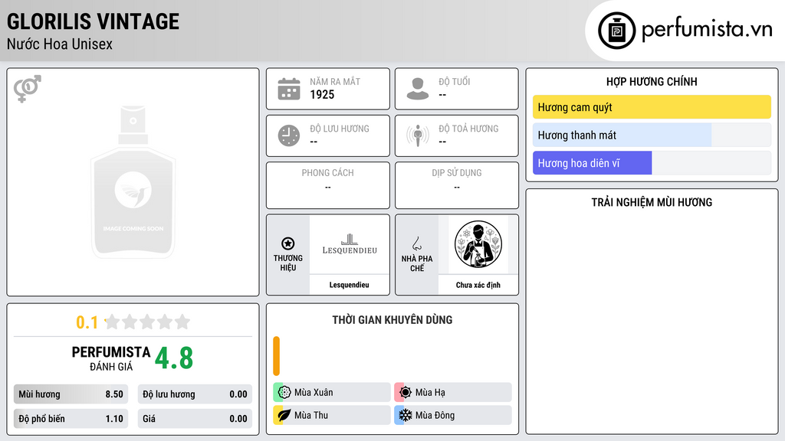Click the calendar icon beside Năm ra mắt
This screenshot has width=785, height=441.
289,89
